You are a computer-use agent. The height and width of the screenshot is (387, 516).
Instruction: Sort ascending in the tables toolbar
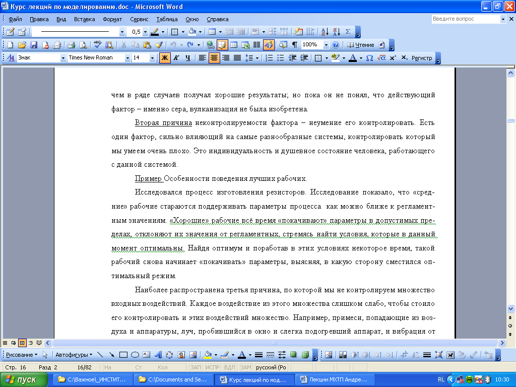point(325,32)
